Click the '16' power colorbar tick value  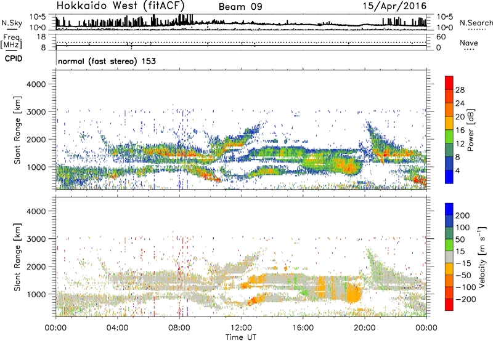pos(460,130)
